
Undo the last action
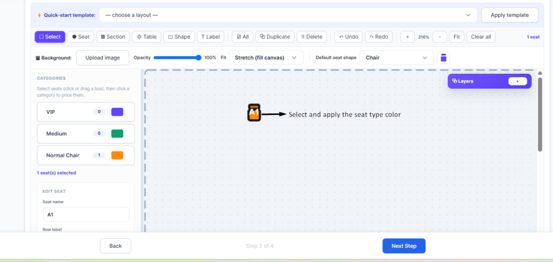click(348, 37)
